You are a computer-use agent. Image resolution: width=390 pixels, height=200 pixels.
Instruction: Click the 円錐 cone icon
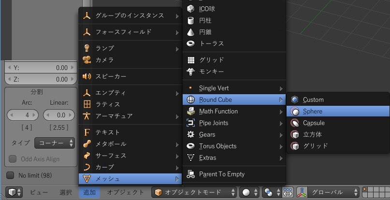[190, 32]
